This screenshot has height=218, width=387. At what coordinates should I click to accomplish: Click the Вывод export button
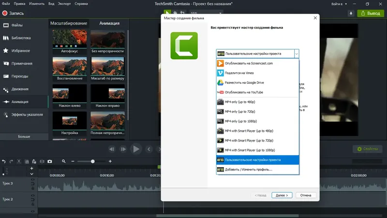click(371, 14)
